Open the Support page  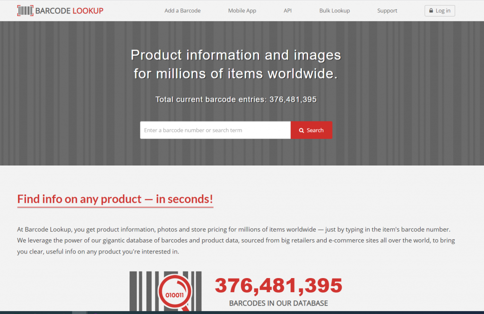pos(387,10)
